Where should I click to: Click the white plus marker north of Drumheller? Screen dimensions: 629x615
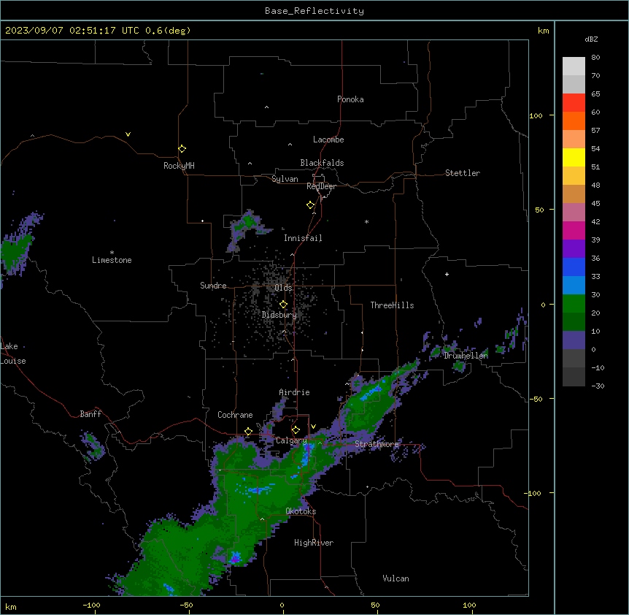pos(447,274)
